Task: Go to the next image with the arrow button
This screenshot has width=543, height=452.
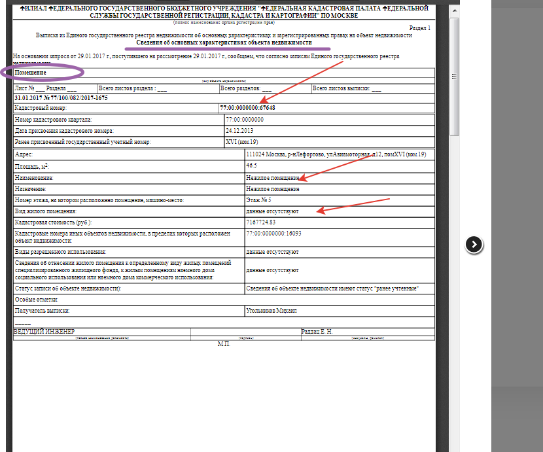Action: click(x=474, y=245)
